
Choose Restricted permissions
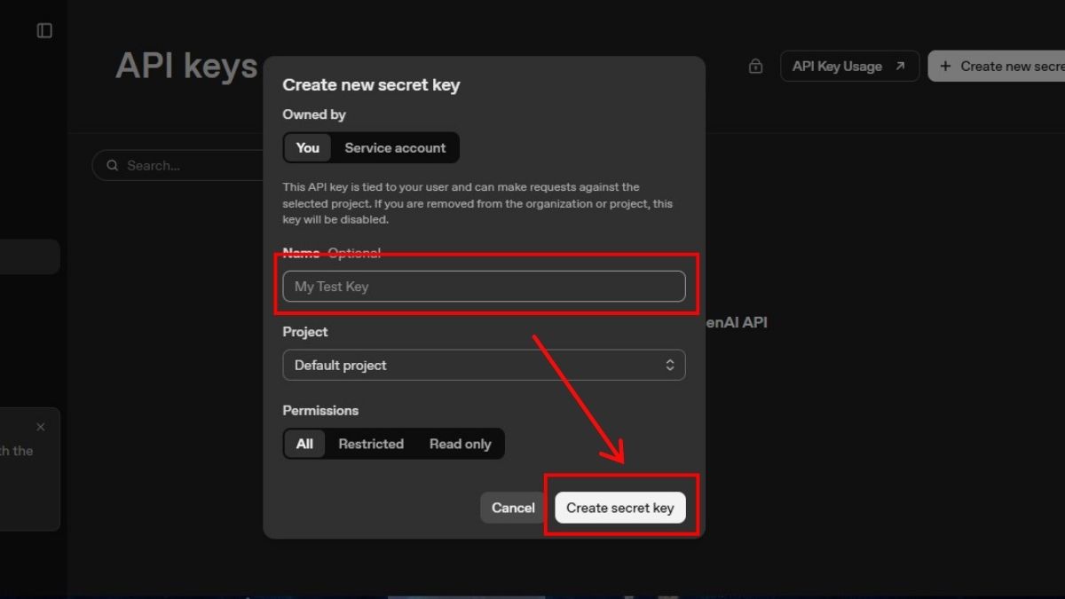click(371, 444)
